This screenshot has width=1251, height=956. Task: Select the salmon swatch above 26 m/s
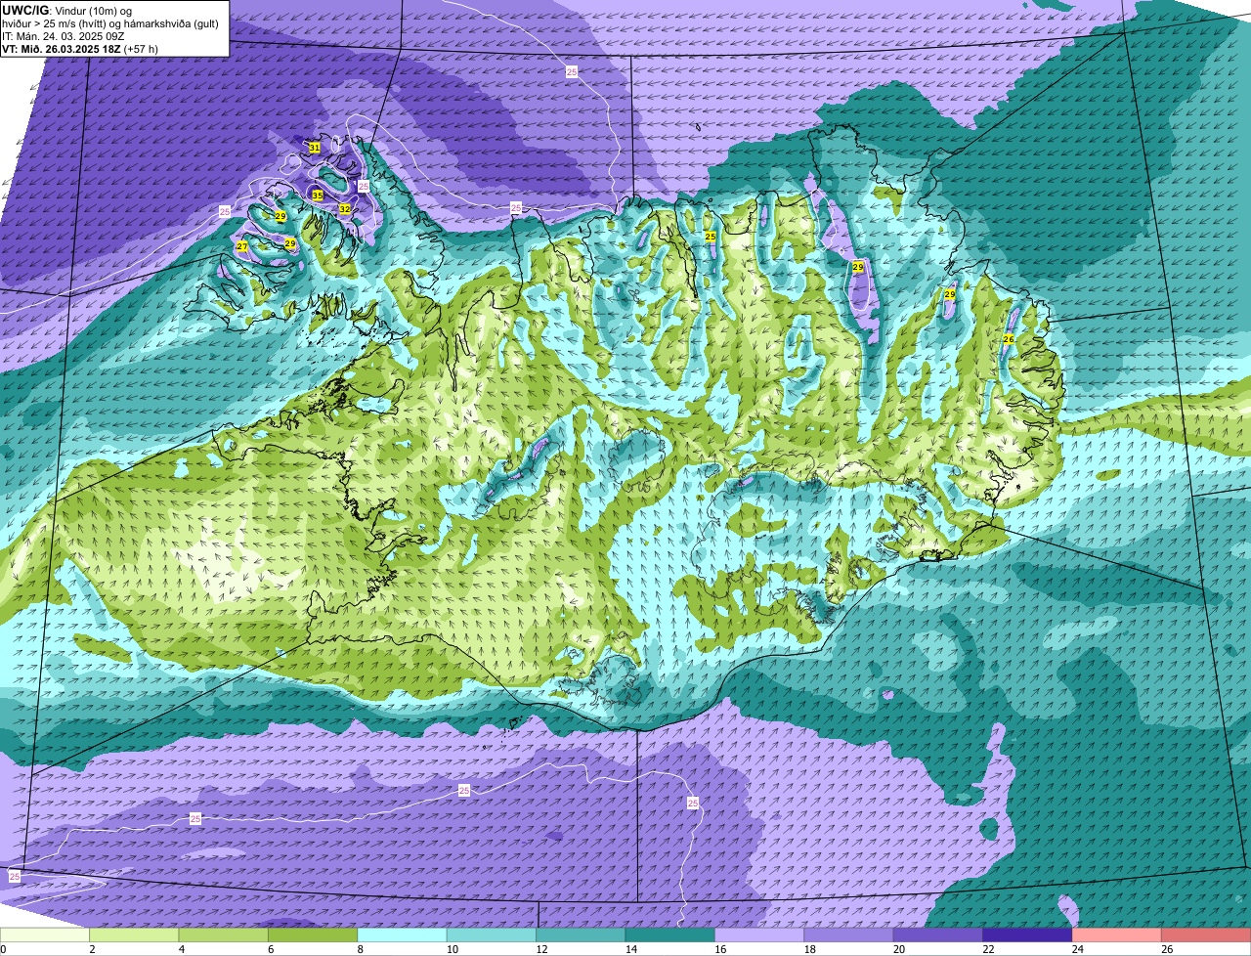pyautogui.click(x=1206, y=934)
